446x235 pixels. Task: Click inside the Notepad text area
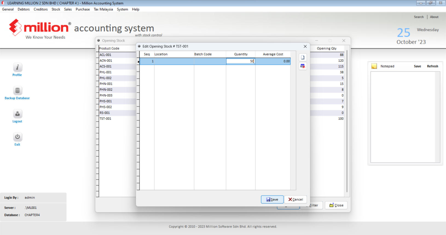coord(403,117)
